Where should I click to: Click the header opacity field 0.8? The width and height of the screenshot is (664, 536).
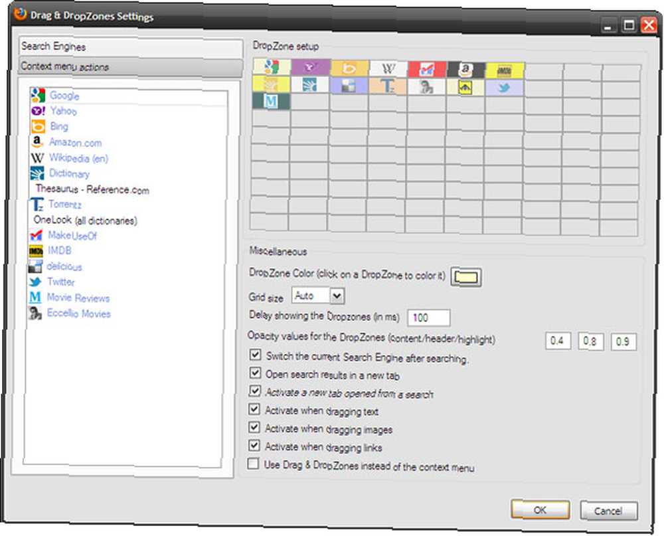pos(590,341)
